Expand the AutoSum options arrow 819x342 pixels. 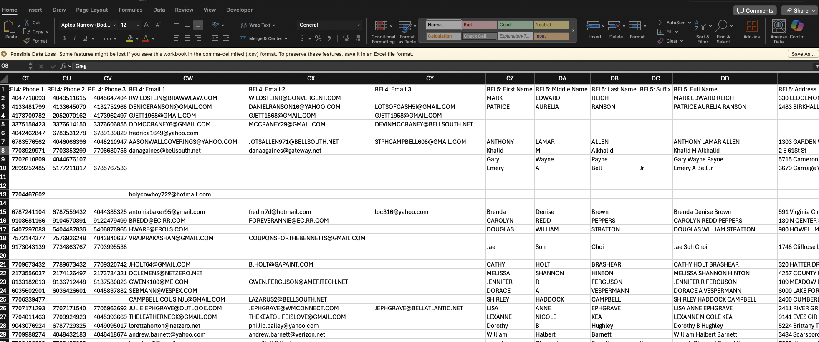690,23
